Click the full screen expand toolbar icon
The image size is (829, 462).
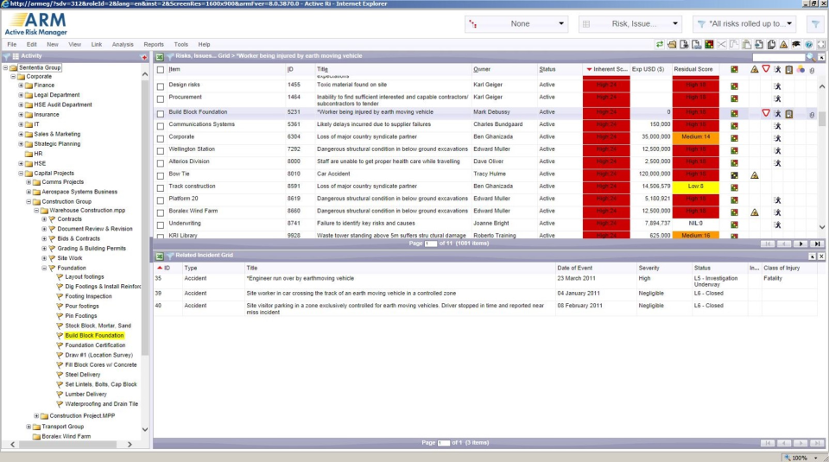tap(821, 44)
